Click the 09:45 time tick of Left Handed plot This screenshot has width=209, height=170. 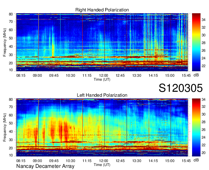[x=54, y=161]
